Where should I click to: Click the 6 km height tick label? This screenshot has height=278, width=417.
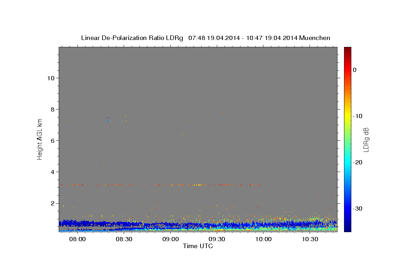click(x=52, y=140)
